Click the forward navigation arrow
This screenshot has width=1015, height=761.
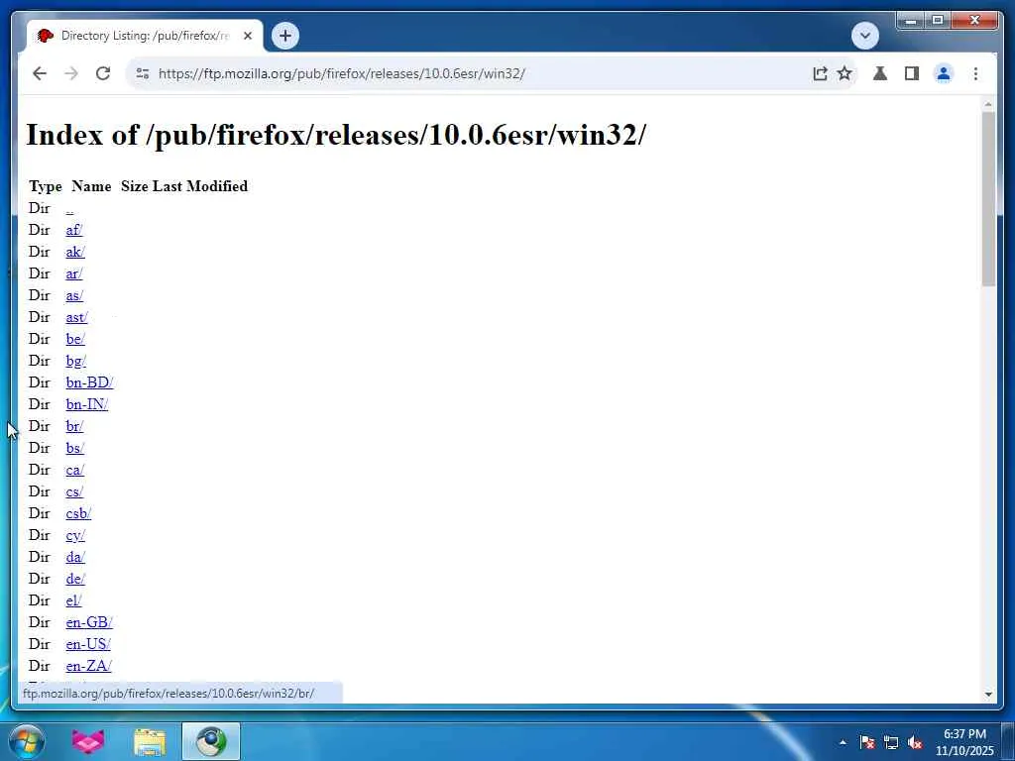71,73
